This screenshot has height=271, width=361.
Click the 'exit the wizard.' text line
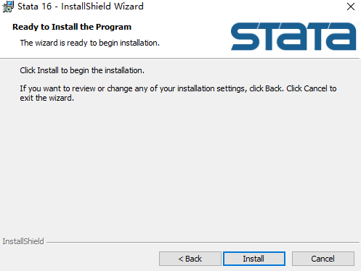(x=46, y=98)
